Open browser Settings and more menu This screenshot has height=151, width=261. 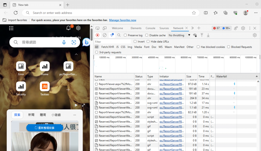[x=256, y=13]
